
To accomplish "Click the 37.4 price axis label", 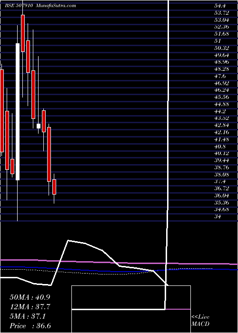I will [220, 181].
